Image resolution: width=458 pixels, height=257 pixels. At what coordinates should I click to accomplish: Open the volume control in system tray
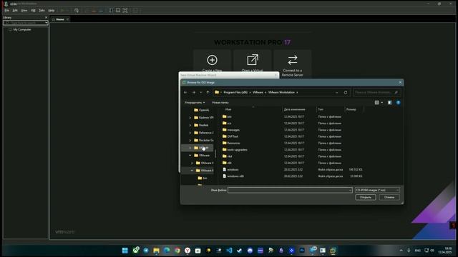(432, 251)
